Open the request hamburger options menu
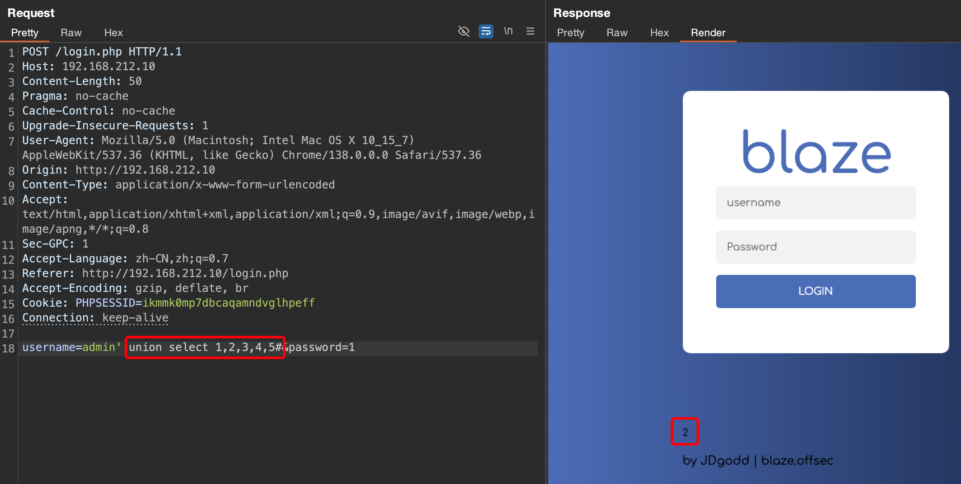The height and width of the screenshot is (484, 961). (530, 31)
